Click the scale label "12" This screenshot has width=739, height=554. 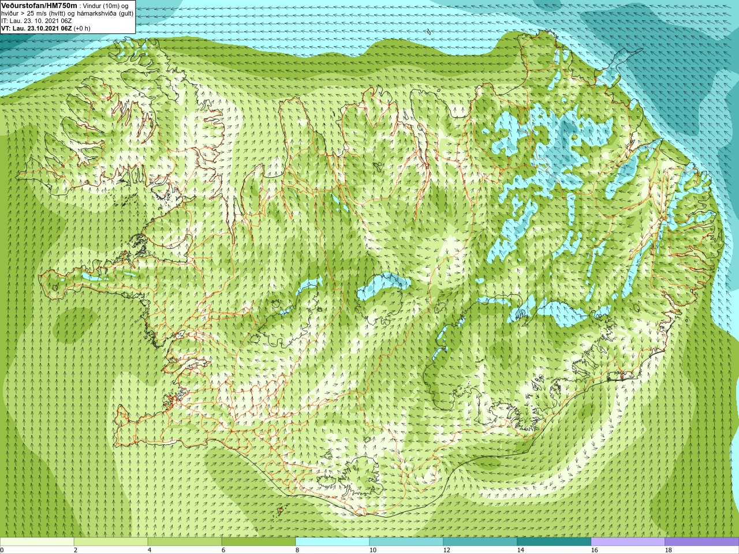pos(447,551)
